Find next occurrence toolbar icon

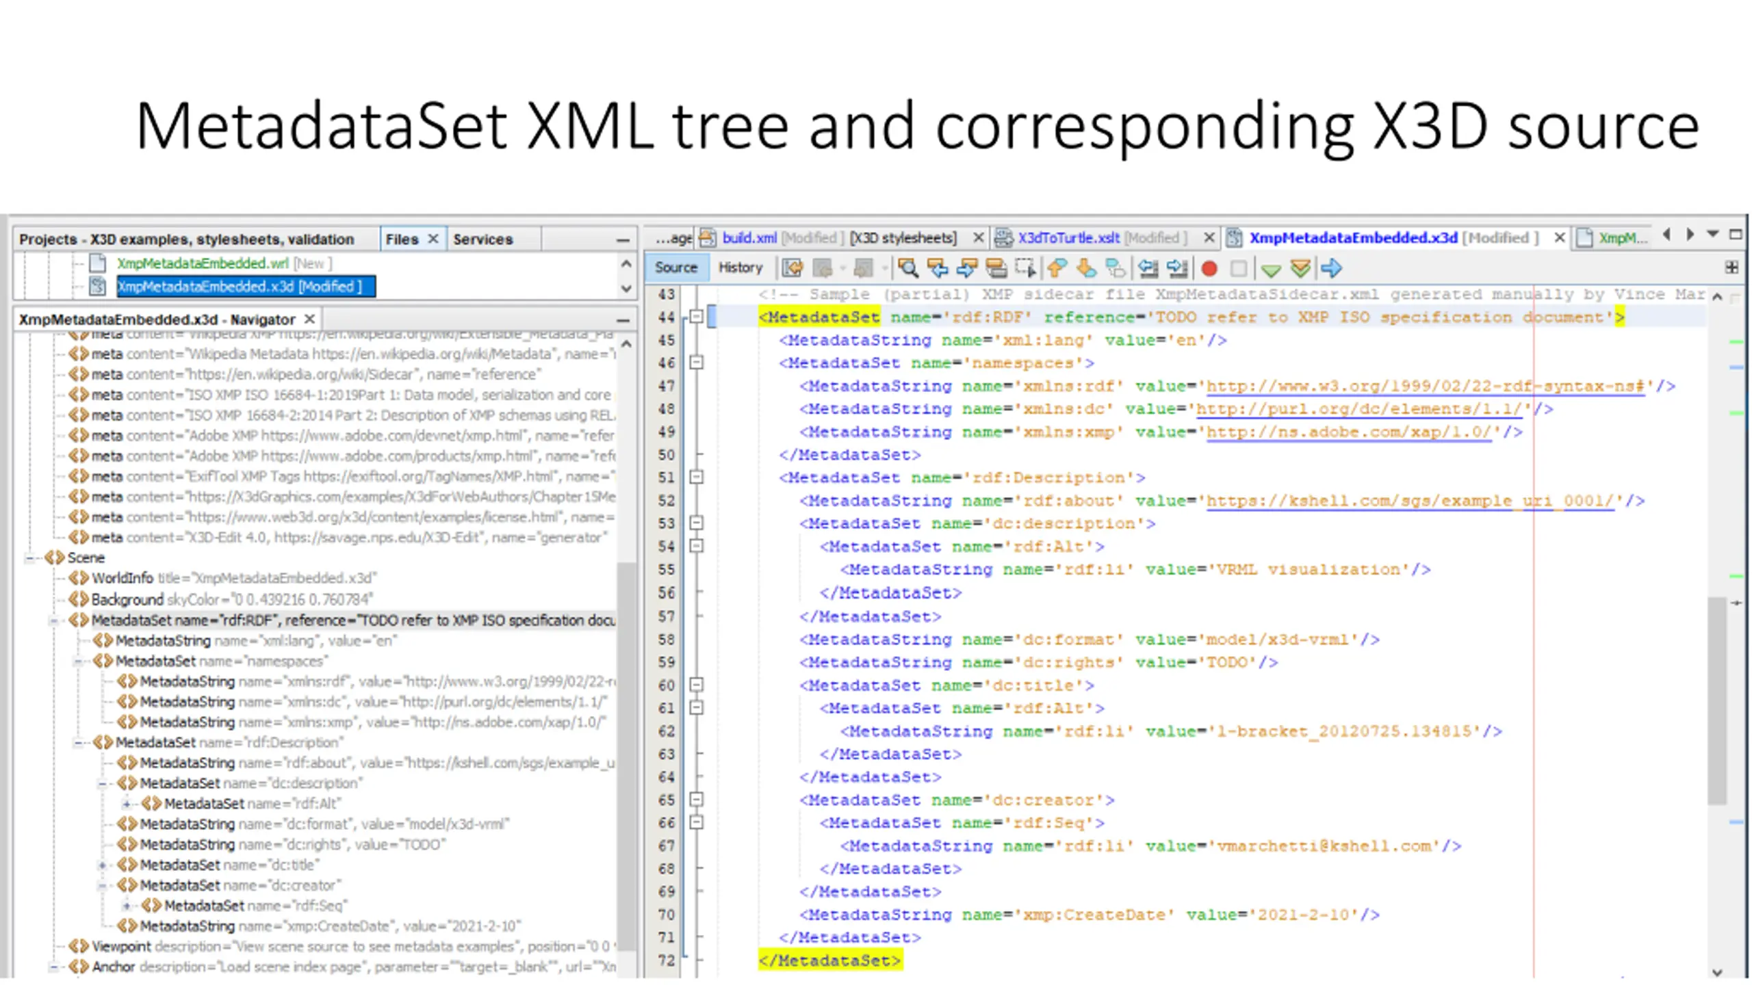click(966, 268)
